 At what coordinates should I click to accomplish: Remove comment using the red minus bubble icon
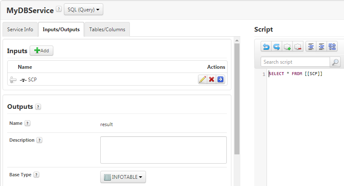pos(298,46)
